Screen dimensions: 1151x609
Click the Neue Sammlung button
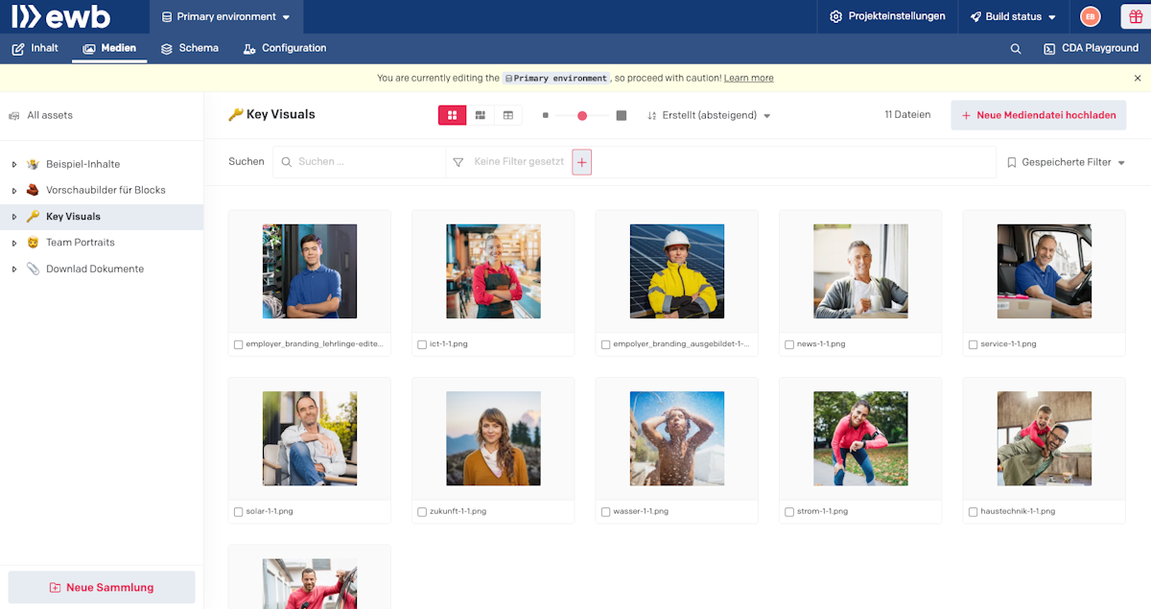pos(102,587)
